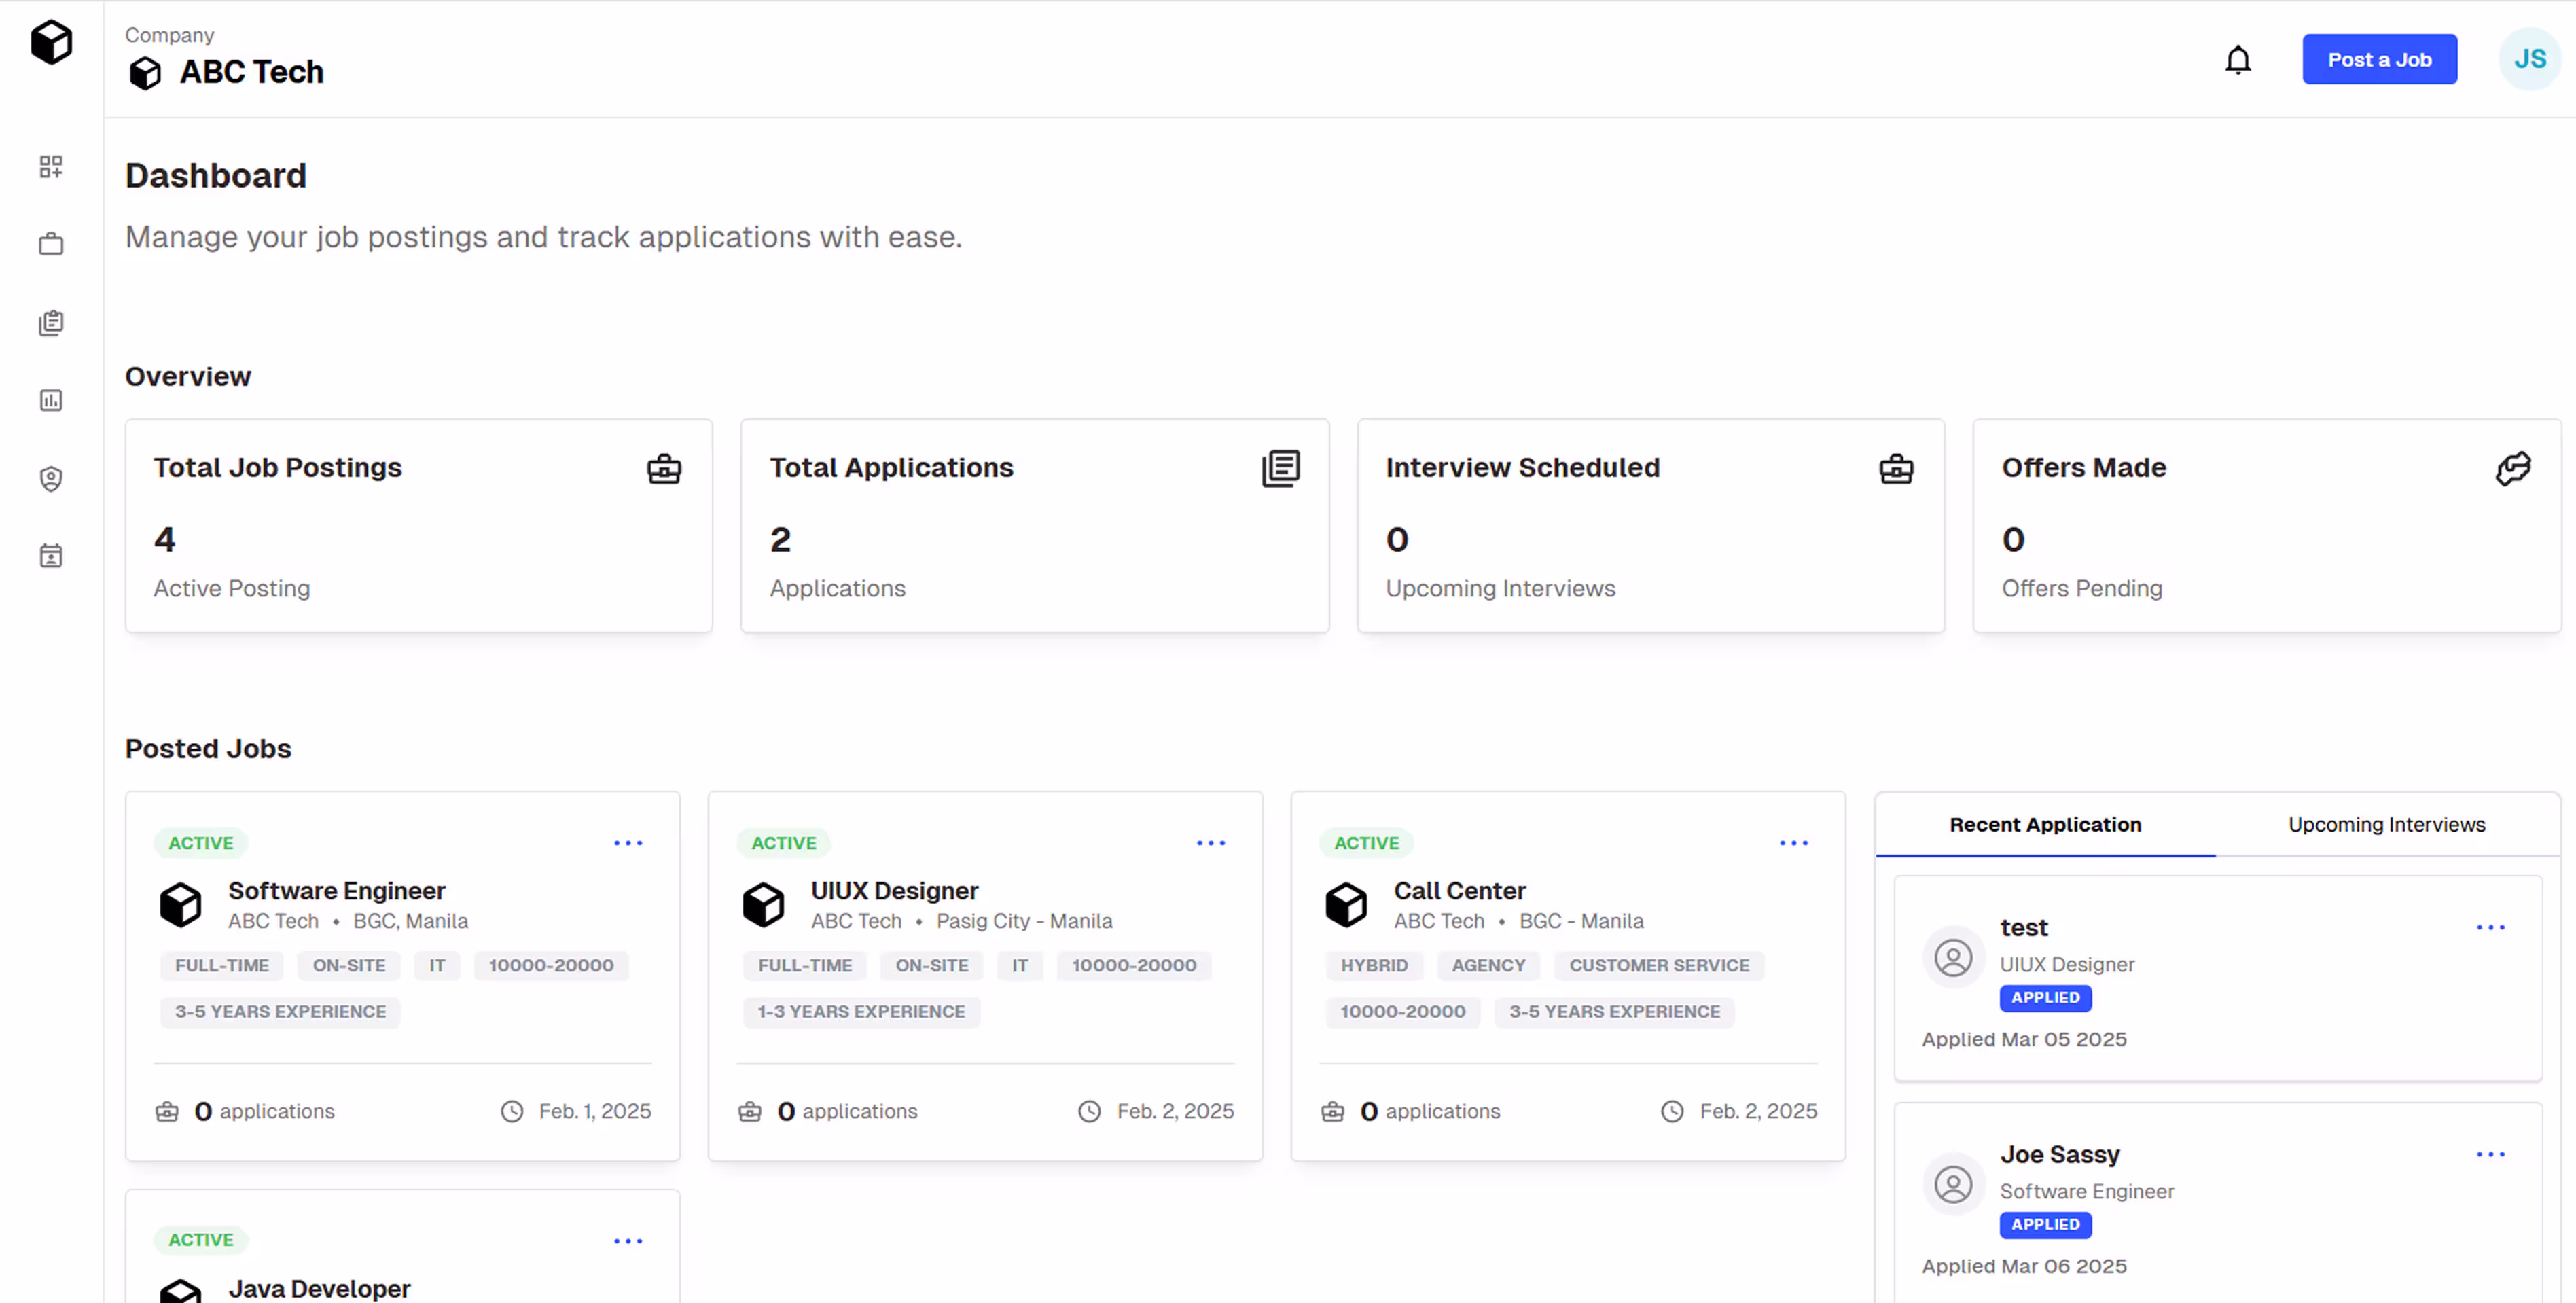
Task: Open the dashboard grid icon in sidebar
Action: [51, 166]
